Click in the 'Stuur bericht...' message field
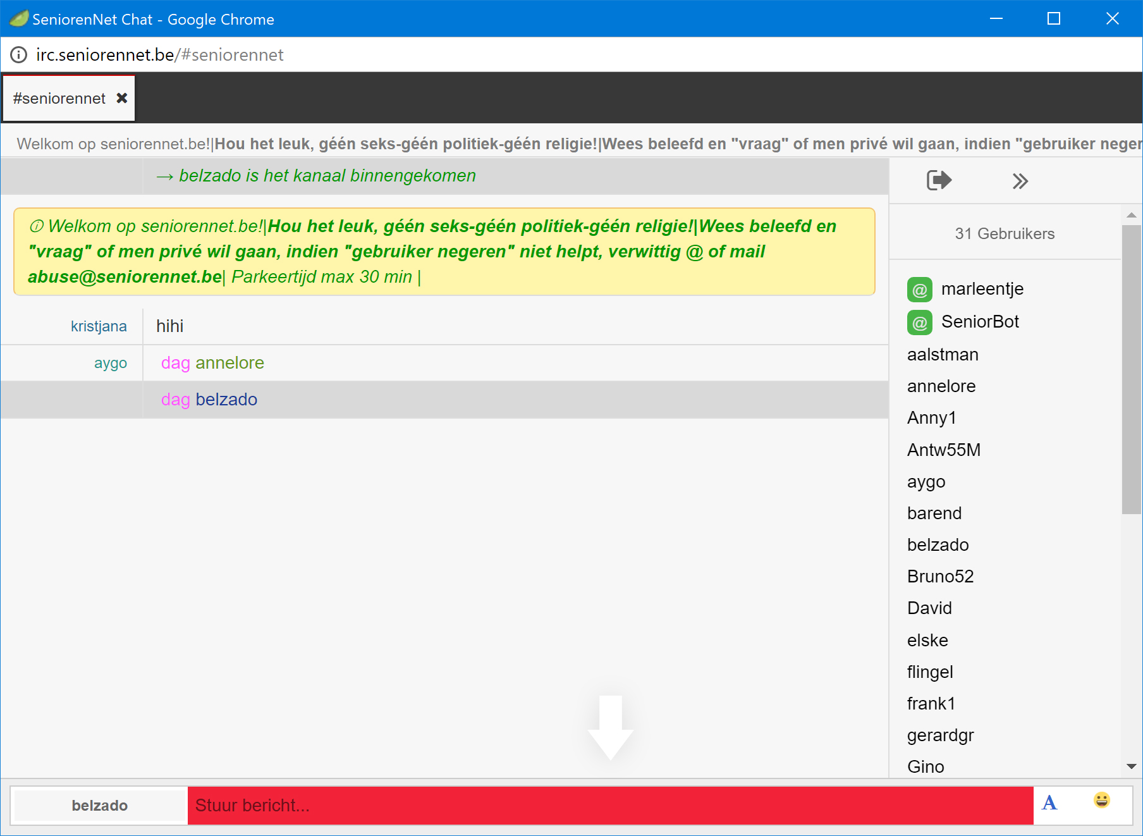This screenshot has height=836, width=1143. pos(610,806)
